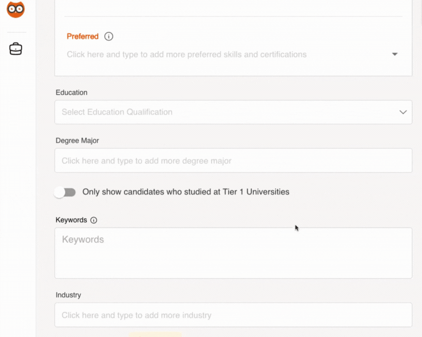Expand the Preferred skills dropdown arrow

[395, 54]
